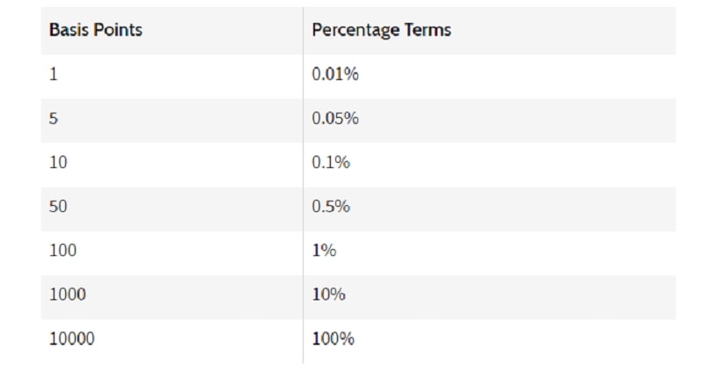The height and width of the screenshot is (374, 704).
Task: Click the 0.1% percentage cell
Action: (x=331, y=163)
